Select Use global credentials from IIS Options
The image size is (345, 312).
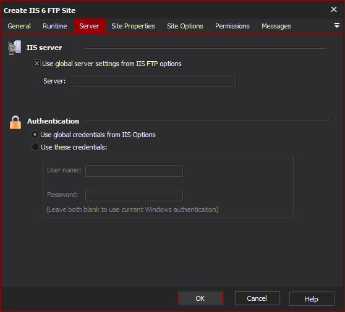pyautogui.click(x=35, y=134)
